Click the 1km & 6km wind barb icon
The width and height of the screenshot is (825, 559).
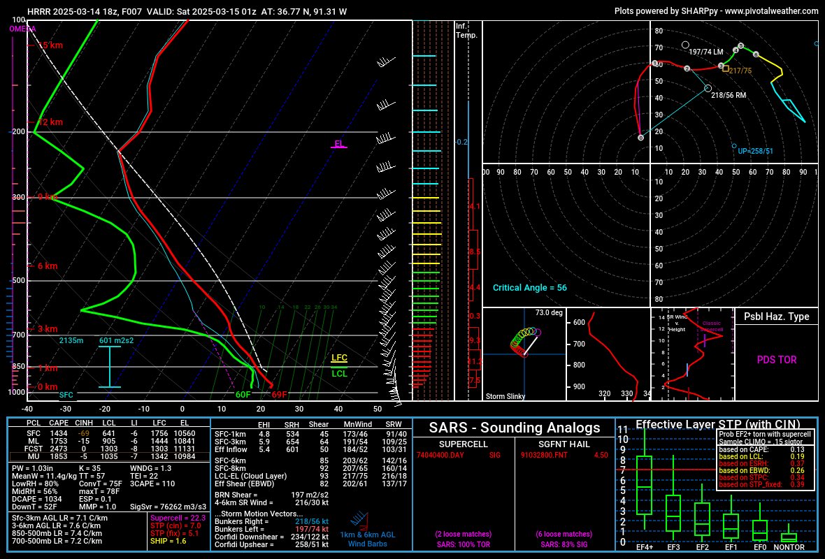359,521
